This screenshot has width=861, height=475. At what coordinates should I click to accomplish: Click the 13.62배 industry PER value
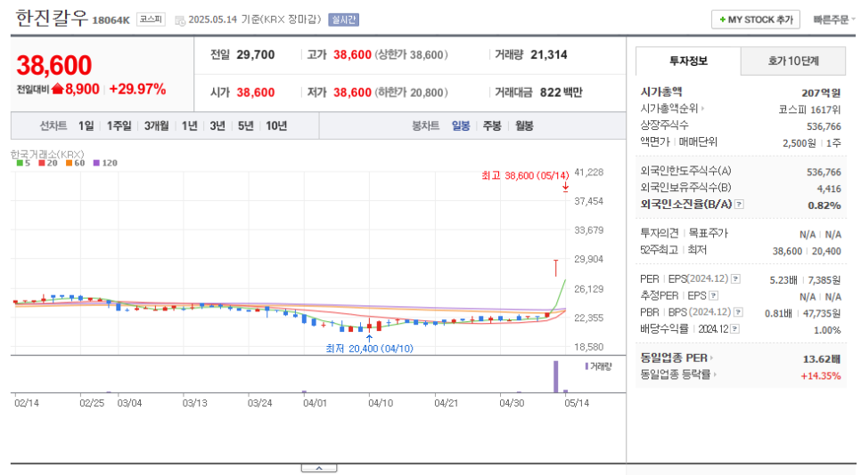click(x=822, y=359)
